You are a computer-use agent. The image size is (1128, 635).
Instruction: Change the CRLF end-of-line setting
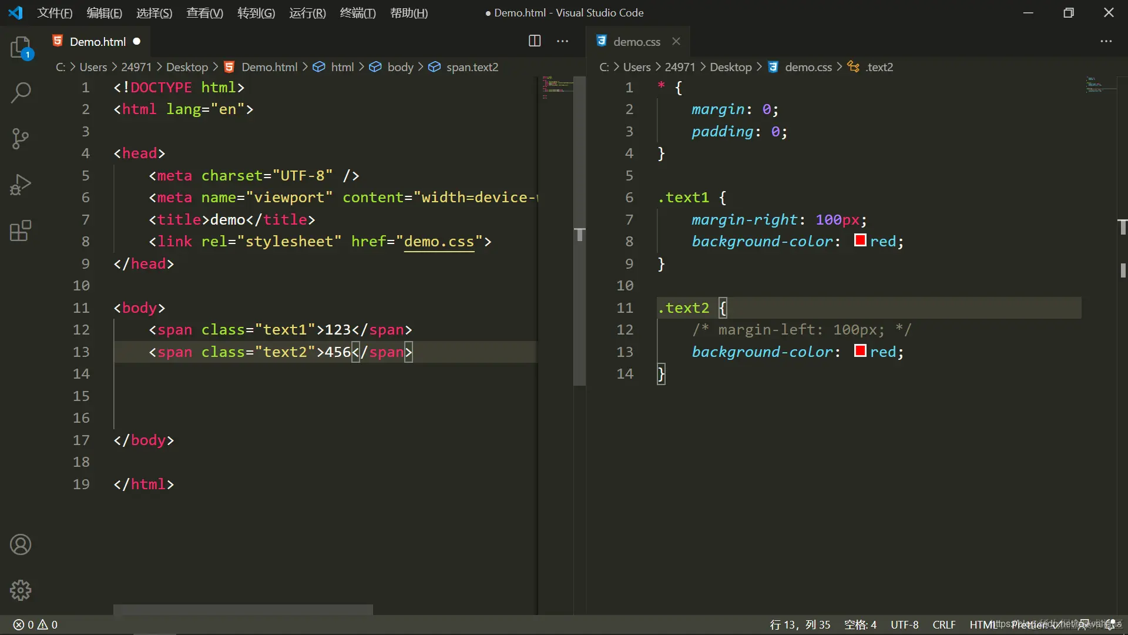click(x=944, y=624)
